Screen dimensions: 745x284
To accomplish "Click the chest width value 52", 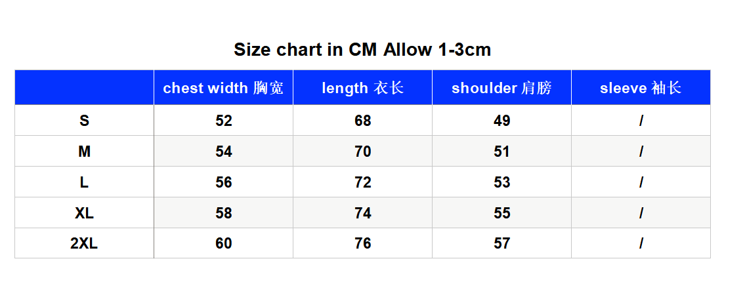I will [223, 121].
